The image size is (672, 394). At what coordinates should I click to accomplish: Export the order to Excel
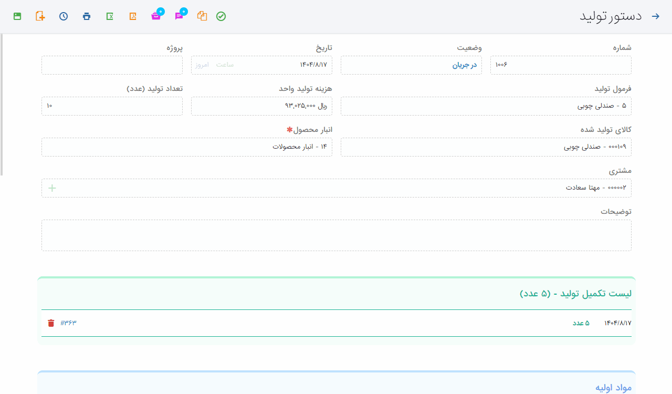110,16
